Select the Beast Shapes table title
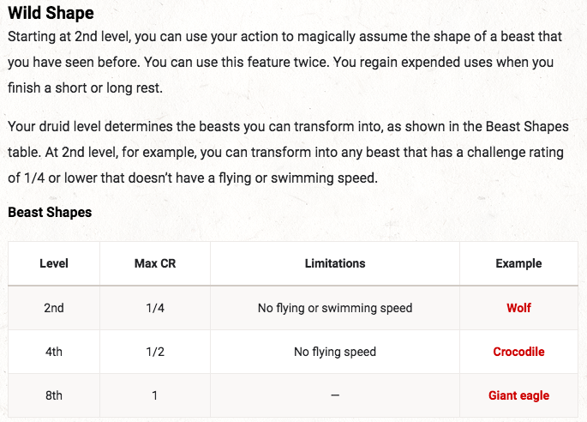Screen dimensions: 587x422 click(50, 212)
